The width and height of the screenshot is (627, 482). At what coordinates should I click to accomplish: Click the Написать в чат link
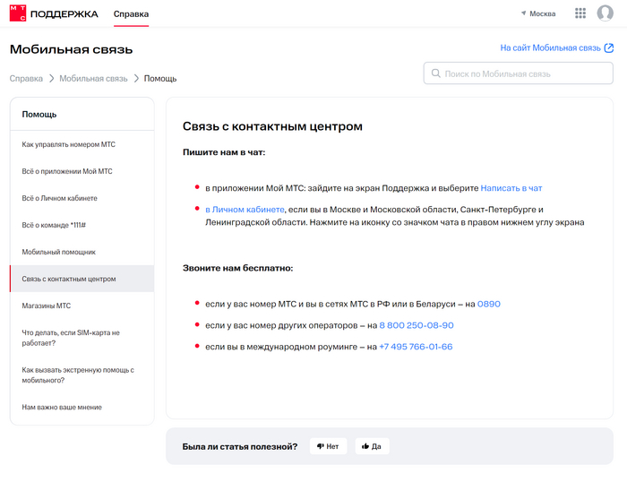[511, 188]
